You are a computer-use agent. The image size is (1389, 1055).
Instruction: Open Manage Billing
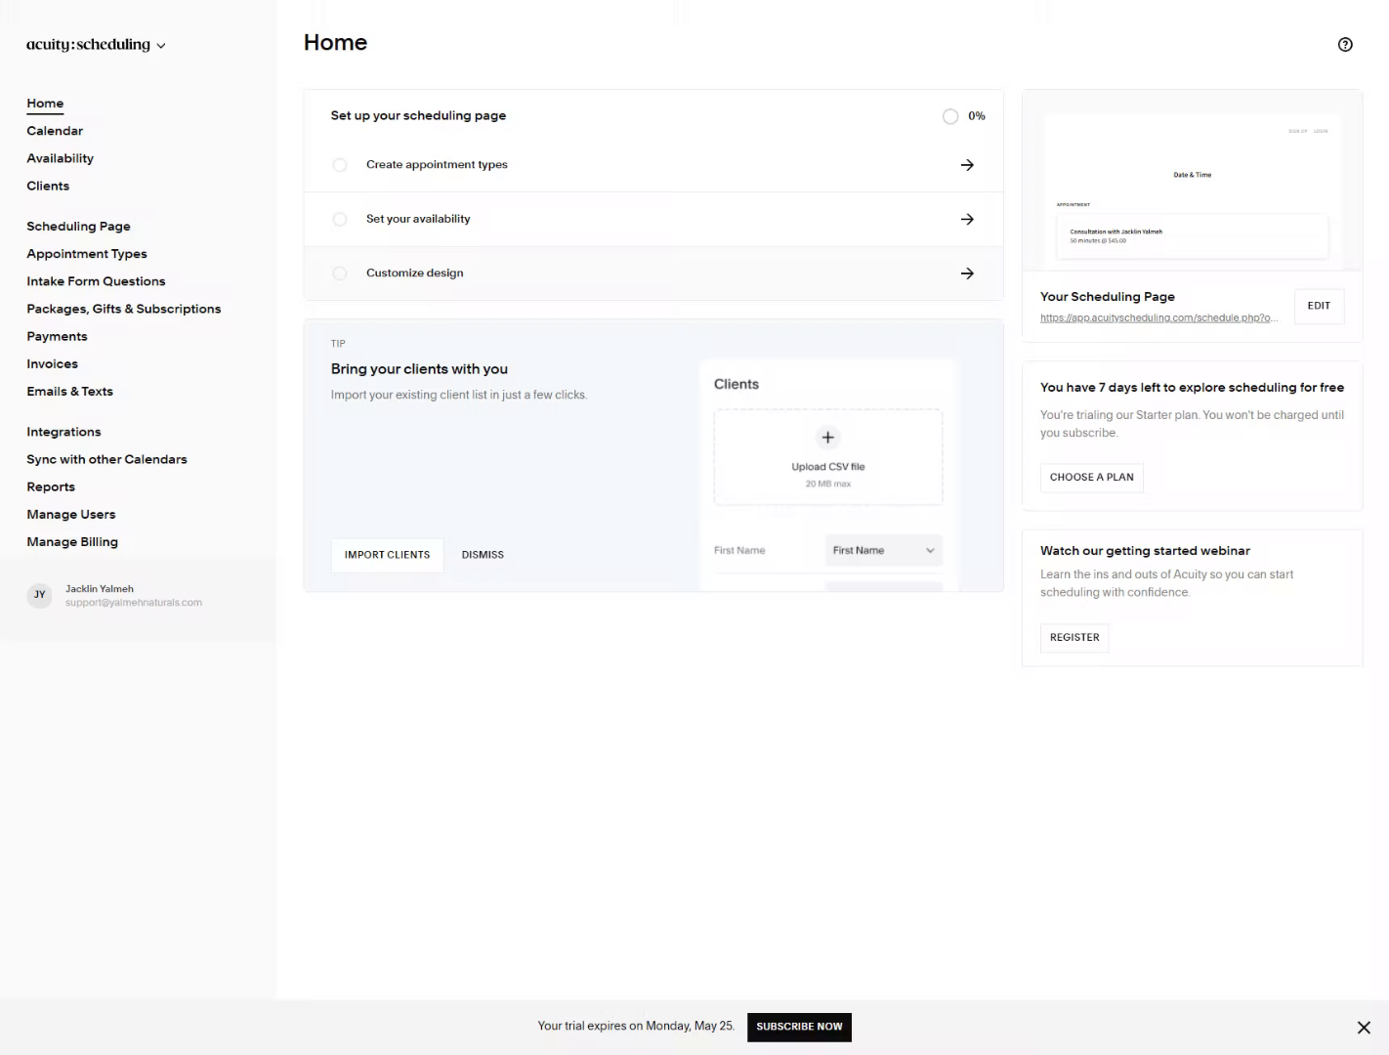[72, 541]
